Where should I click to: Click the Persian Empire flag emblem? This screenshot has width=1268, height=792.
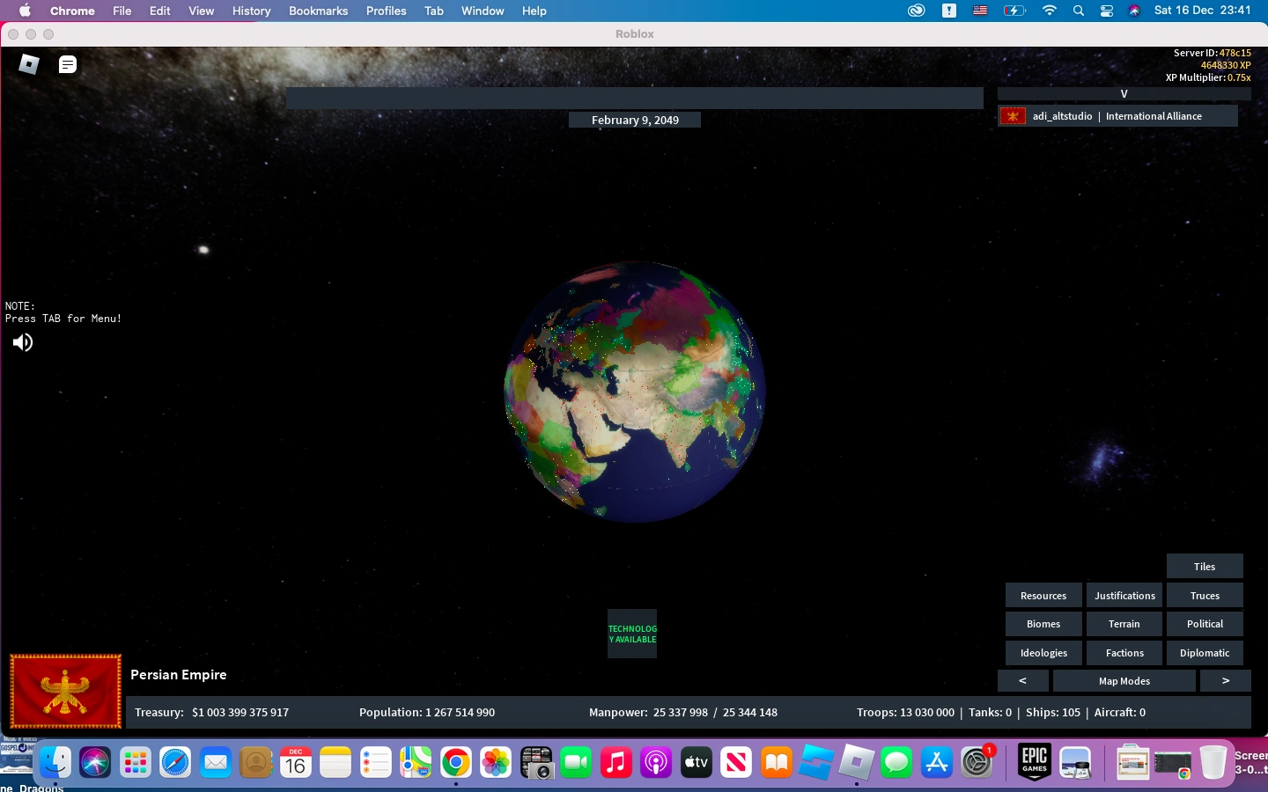[x=65, y=691]
